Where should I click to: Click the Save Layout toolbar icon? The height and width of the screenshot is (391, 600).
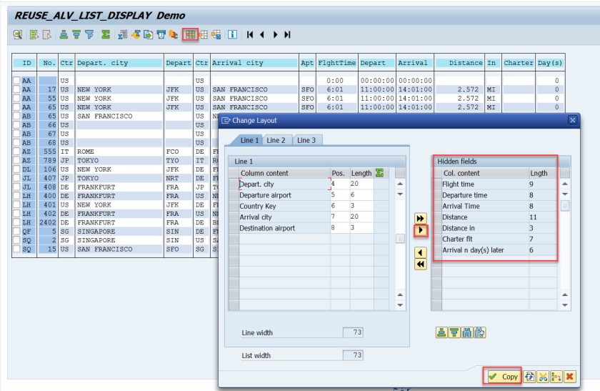click(x=216, y=35)
